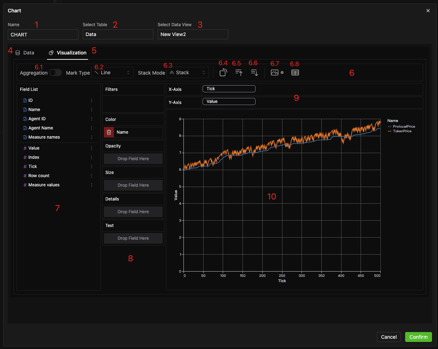This screenshot has width=438, height=349.
Task: Click the chart Name input field
Action: (43, 35)
